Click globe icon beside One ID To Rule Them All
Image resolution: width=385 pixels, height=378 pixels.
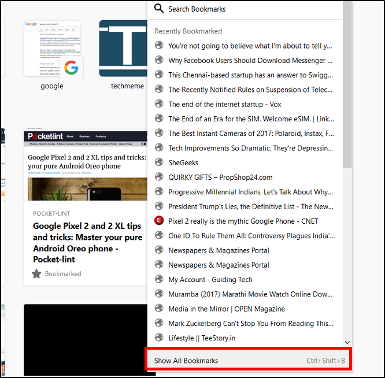coord(159,235)
